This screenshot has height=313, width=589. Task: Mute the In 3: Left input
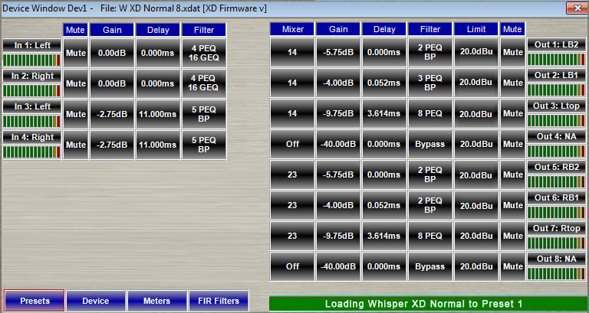75,114
